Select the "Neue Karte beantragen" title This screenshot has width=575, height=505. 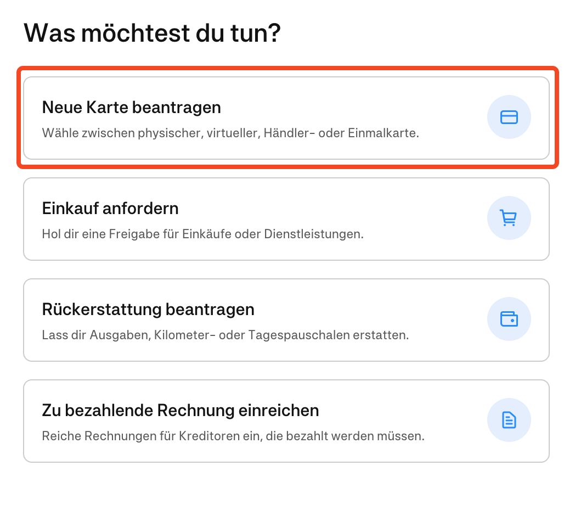point(131,107)
